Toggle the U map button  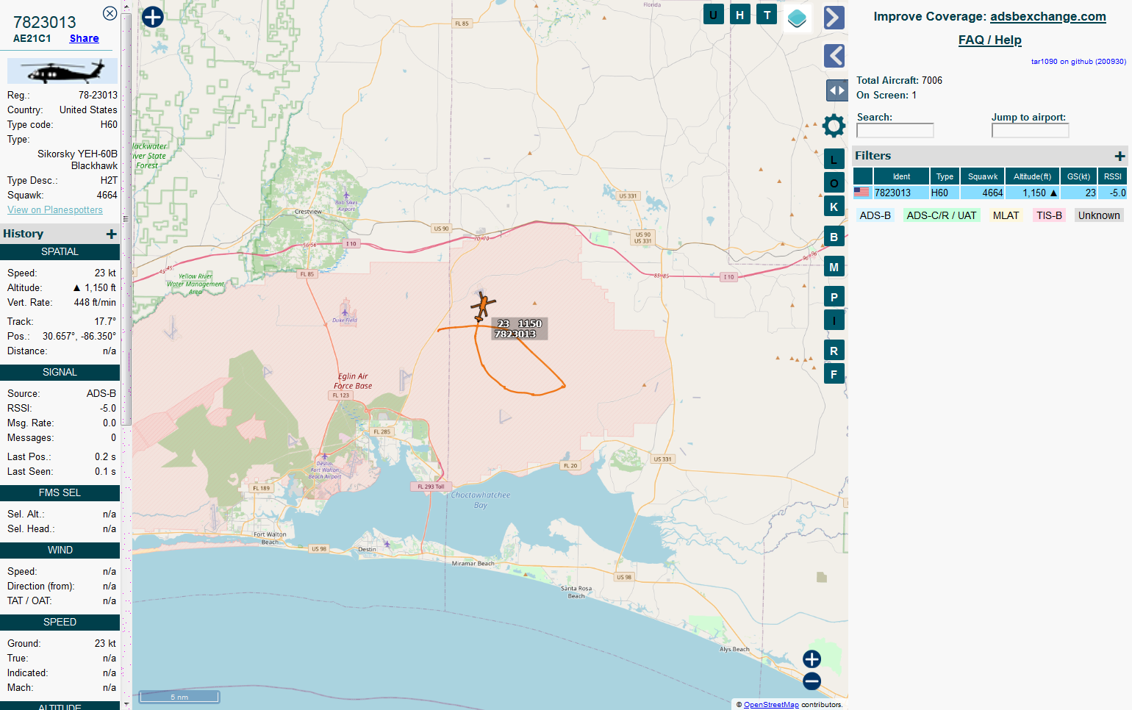click(713, 15)
